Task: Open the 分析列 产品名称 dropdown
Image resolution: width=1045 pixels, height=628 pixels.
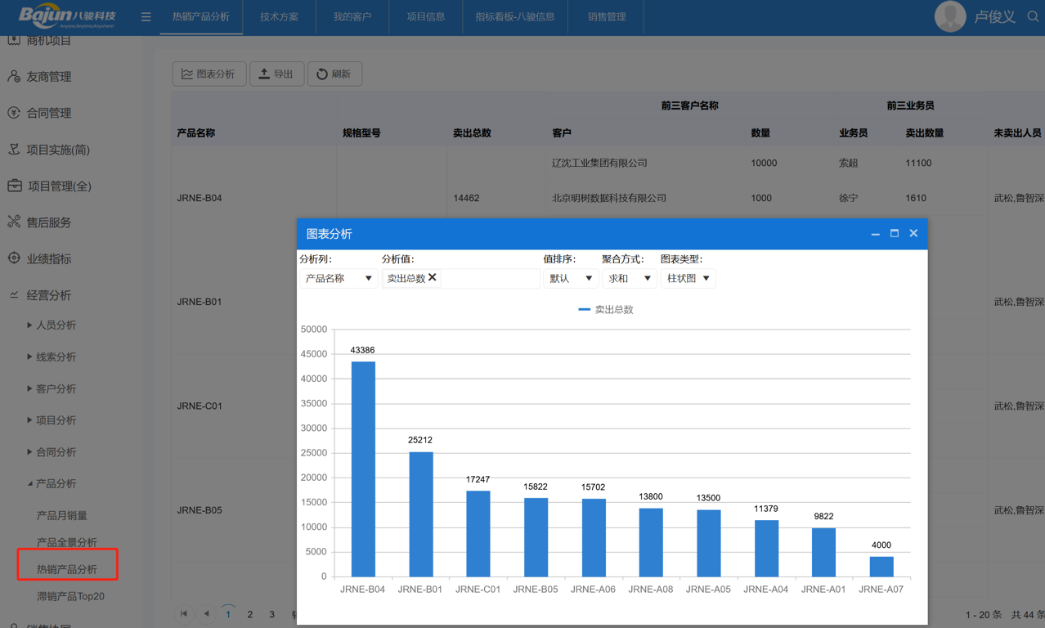Action: [x=339, y=278]
